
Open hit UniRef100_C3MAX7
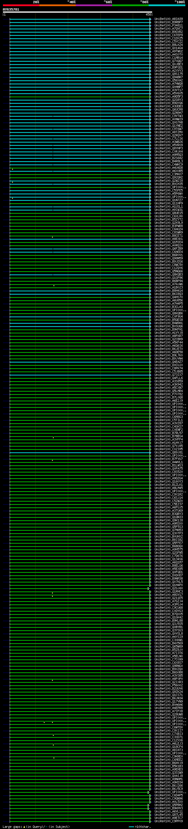[x=168, y=174]
